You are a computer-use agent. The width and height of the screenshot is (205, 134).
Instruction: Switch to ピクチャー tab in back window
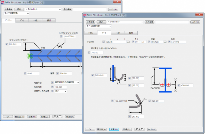(9, 20)
